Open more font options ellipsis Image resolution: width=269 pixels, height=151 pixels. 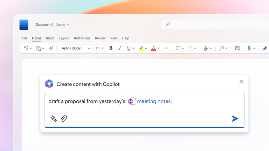(x=166, y=48)
